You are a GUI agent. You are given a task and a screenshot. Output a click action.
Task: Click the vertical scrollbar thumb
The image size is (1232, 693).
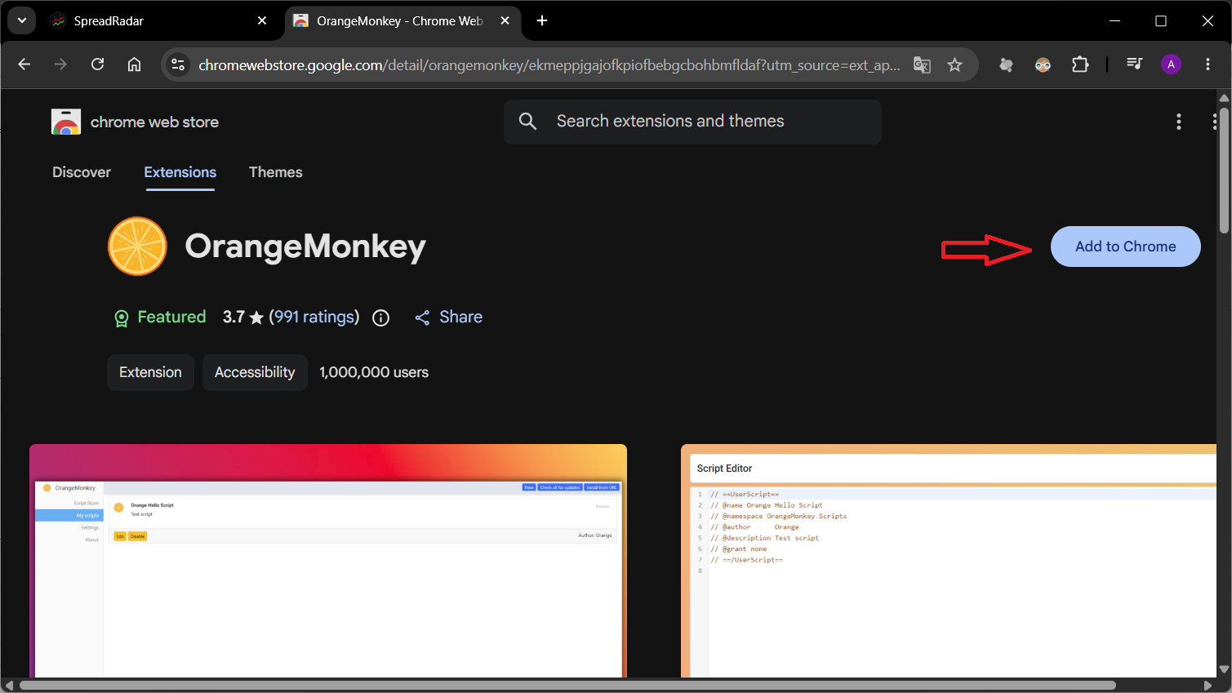click(x=1224, y=170)
